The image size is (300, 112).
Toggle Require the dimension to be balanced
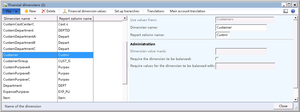pyautogui.click(x=217, y=59)
